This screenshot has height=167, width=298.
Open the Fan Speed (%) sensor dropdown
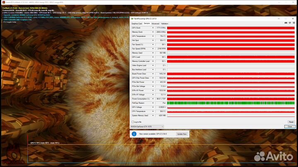click(x=153, y=45)
